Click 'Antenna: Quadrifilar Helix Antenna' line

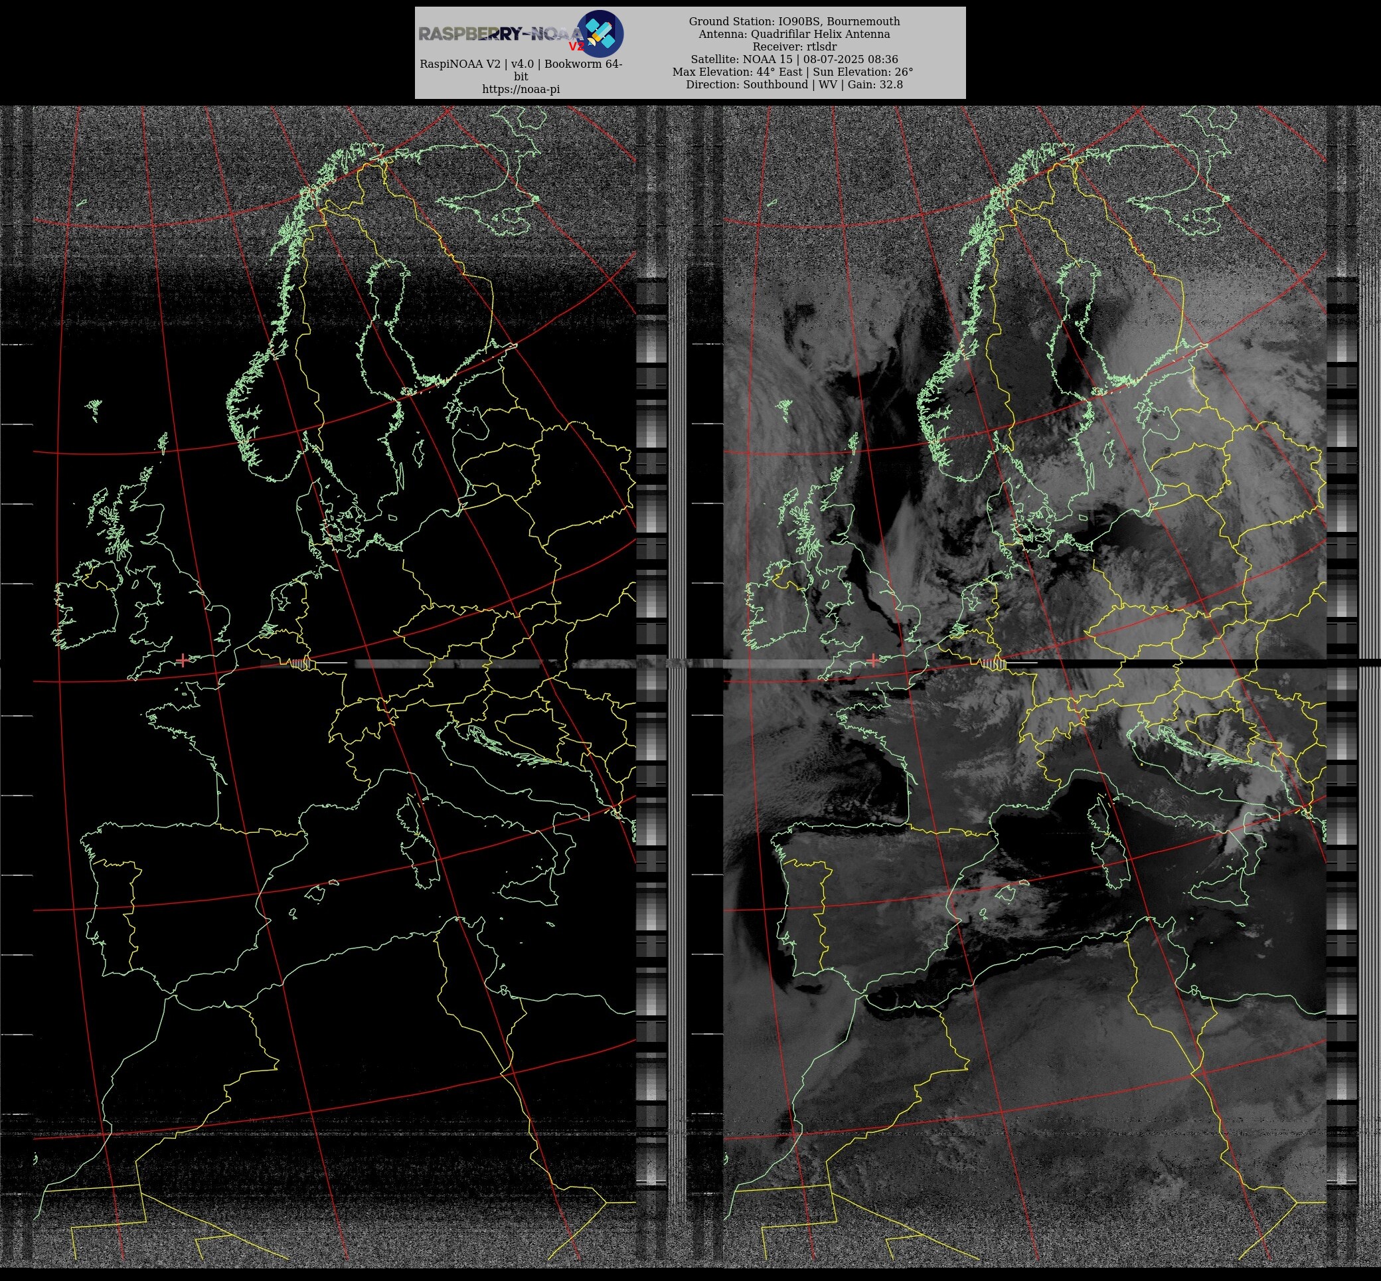[x=794, y=34]
